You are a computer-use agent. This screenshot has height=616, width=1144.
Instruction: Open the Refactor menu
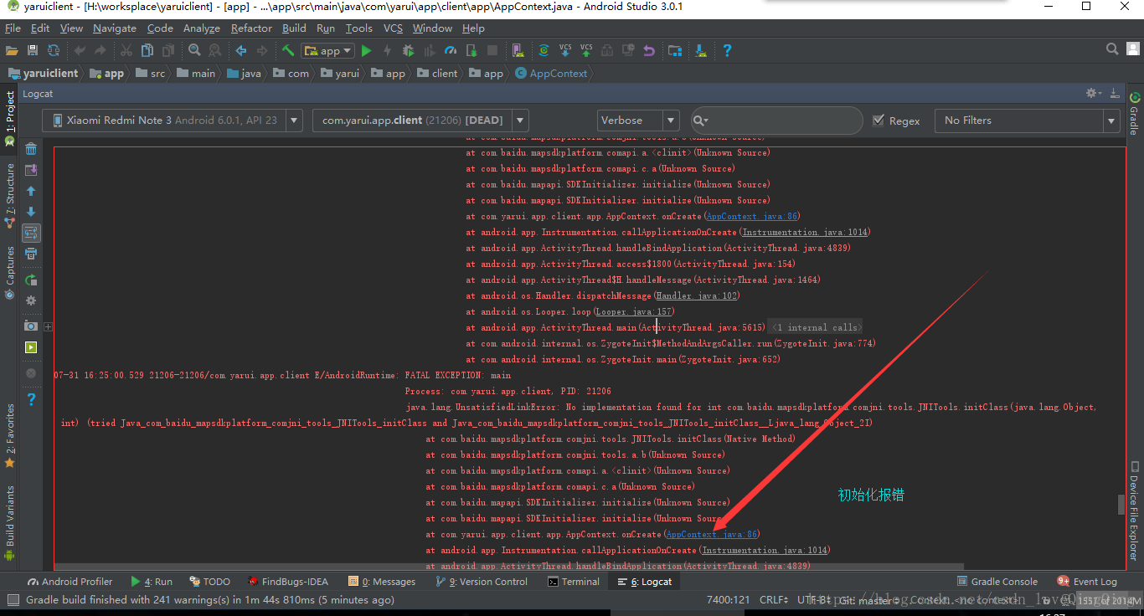tap(251, 28)
